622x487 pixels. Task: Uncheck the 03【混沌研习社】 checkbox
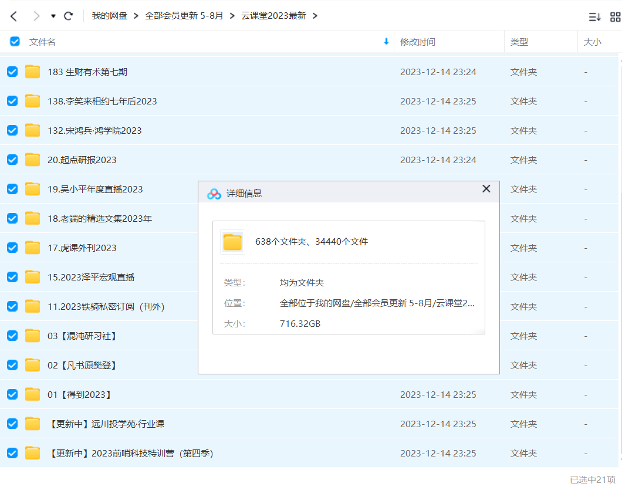click(x=12, y=336)
